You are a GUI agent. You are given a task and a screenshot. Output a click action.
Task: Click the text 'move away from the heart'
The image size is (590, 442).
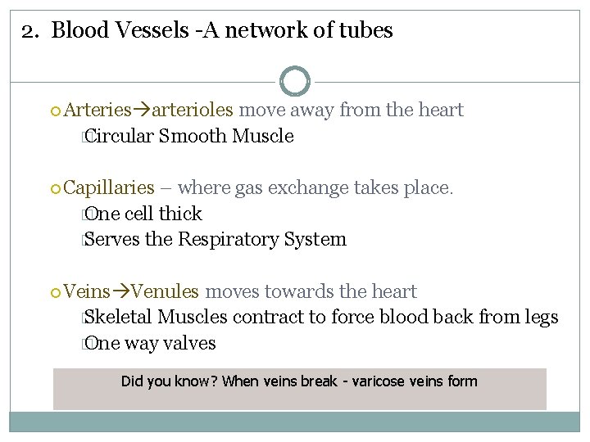[351, 110]
